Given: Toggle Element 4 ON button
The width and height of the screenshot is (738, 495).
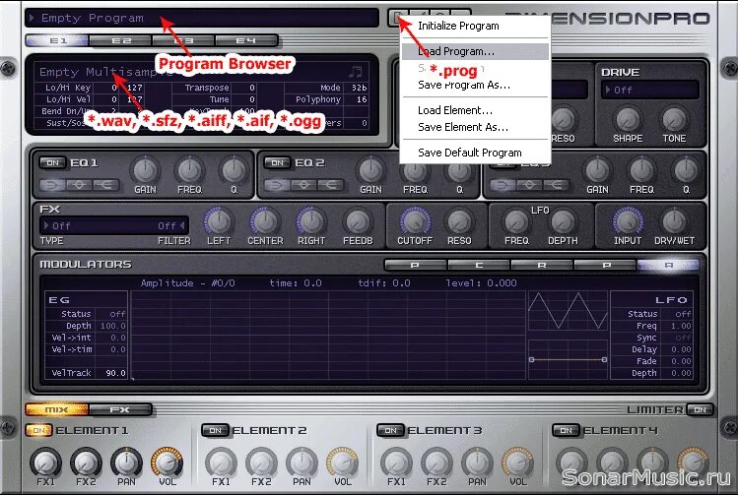Looking at the screenshot, I should coord(567,430).
